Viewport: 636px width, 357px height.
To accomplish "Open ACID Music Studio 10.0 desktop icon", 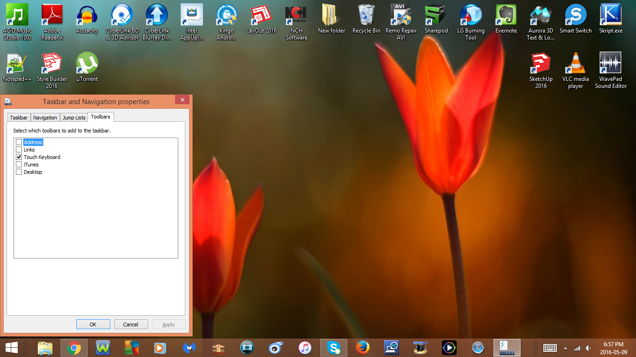I will coord(17,21).
